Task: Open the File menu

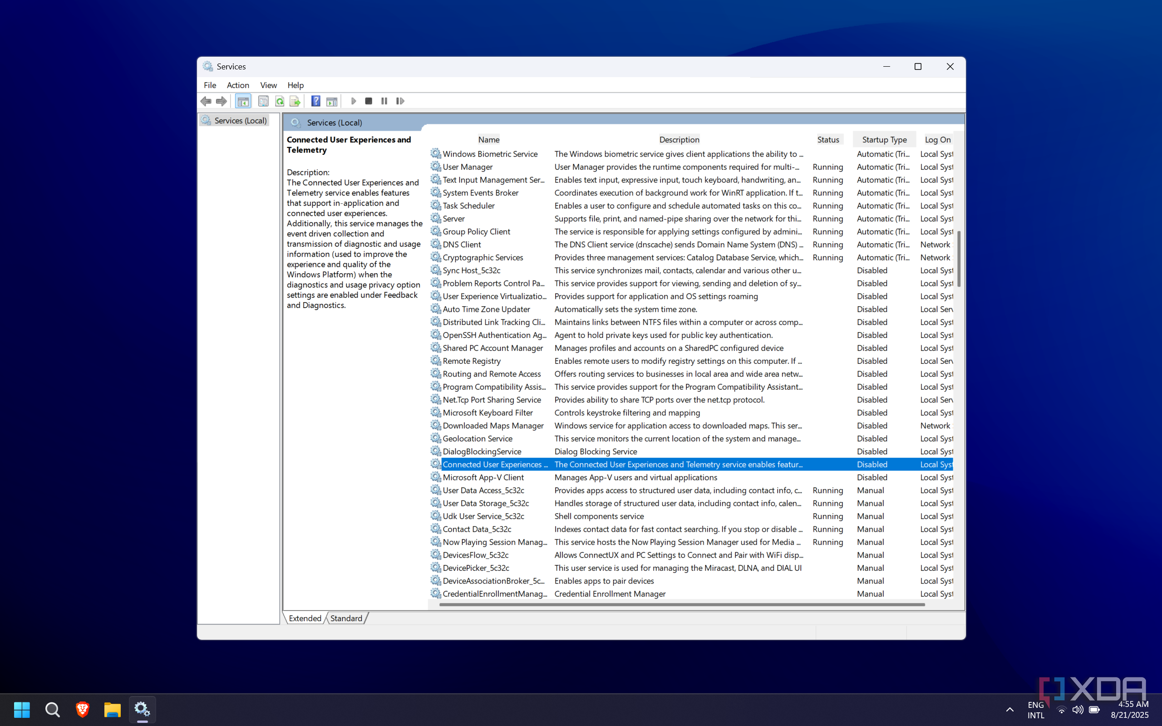Action: tap(210, 85)
